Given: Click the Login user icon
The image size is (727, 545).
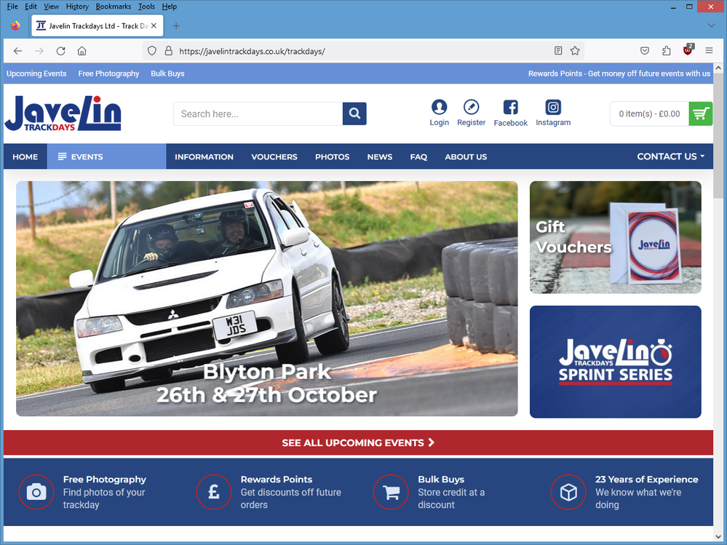Looking at the screenshot, I should [439, 107].
